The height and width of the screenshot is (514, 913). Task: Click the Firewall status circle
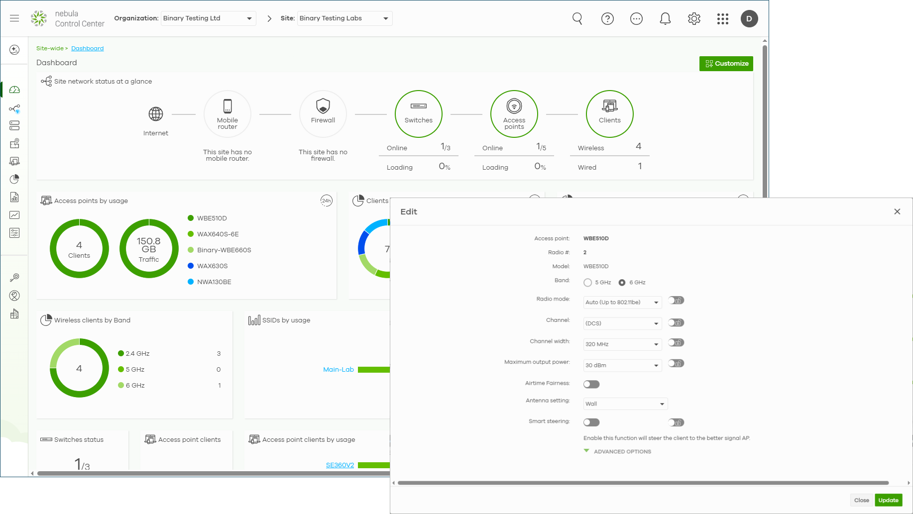(323, 114)
